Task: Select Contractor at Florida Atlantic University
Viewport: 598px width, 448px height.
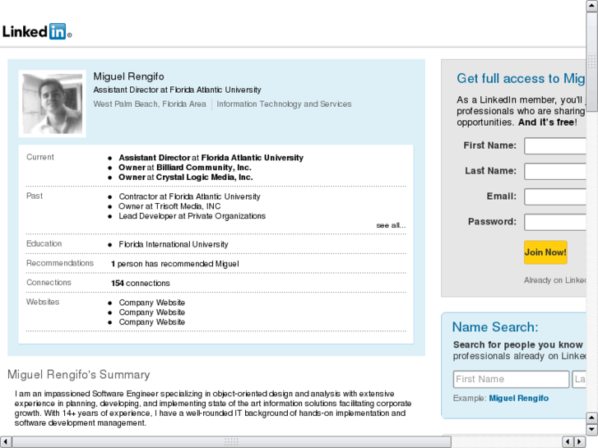Action: click(x=189, y=196)
